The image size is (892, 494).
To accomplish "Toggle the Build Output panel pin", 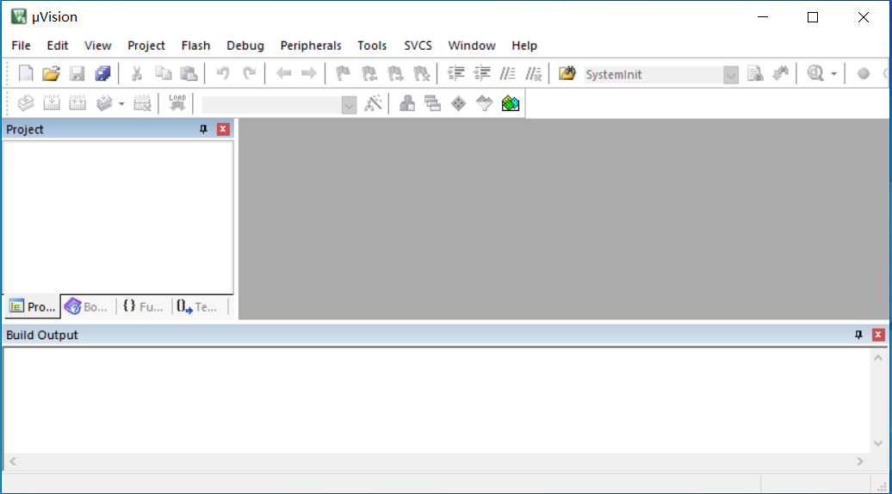I will coord(858,335).
